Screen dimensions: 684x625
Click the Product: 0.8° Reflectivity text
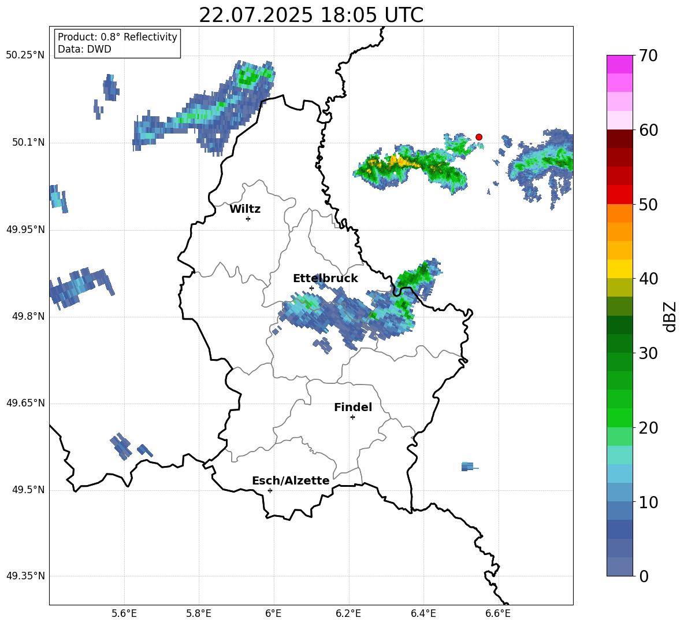tap(117, 36)
